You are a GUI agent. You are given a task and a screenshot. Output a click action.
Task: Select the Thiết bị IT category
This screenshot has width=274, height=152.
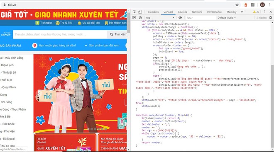(x=6, y=80)
